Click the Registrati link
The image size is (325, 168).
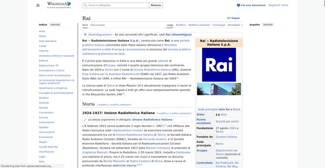(x=274, y=5)
